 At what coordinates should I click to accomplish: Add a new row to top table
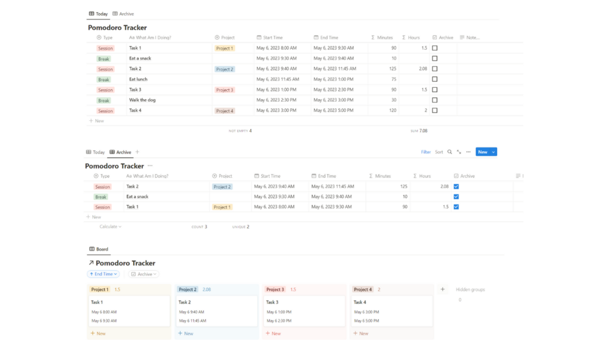96,121
